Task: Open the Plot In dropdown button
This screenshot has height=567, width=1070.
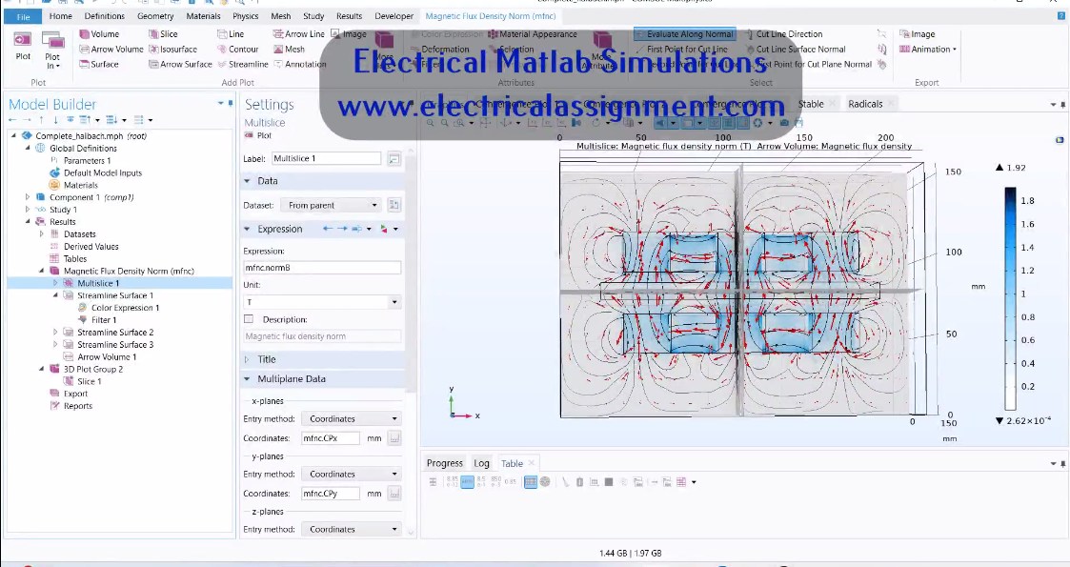Action: [x=52, y=51]
